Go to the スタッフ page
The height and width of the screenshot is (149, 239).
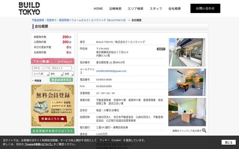(x=156, y=9)
